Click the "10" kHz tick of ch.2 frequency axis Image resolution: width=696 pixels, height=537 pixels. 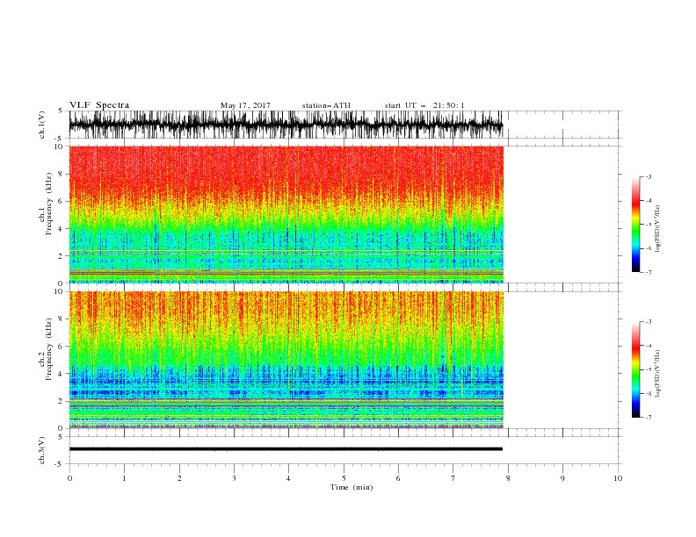(x=59, y=291)
